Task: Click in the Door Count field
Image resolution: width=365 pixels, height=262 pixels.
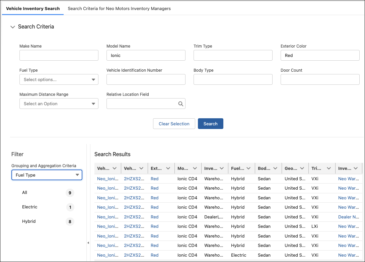Action: click(320, 79)
